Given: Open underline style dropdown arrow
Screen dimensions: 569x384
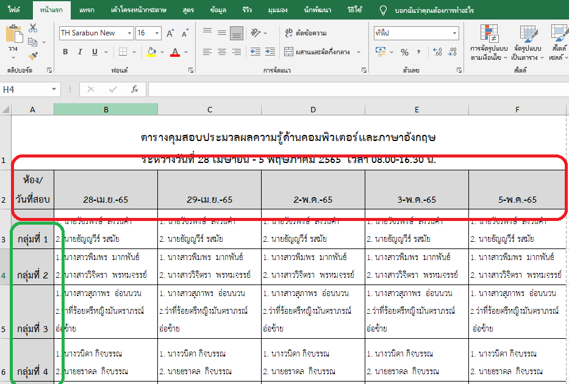Looking at the screenshot, I should tap(106, 52).
